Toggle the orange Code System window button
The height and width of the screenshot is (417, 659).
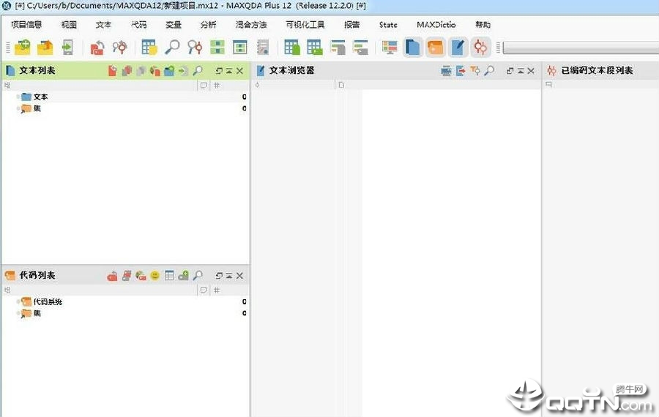435,47
